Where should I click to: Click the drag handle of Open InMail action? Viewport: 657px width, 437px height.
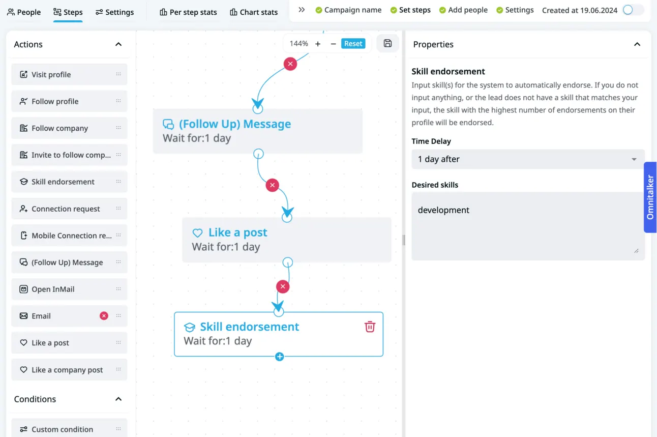118,289
